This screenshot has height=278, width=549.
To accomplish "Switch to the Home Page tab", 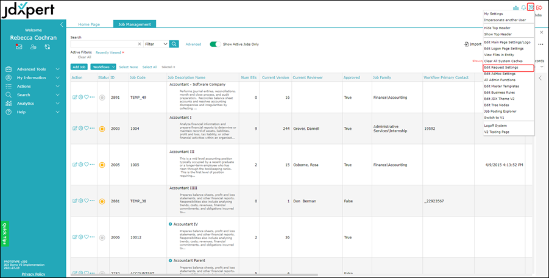I will pyautogui.click(x=89, y=24).
